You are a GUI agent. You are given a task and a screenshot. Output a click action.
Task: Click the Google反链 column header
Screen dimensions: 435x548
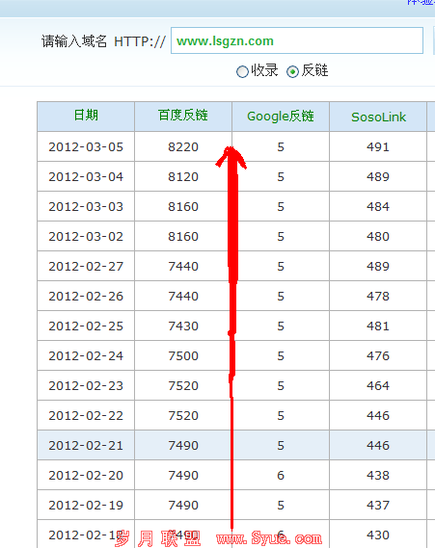(281, 117)
